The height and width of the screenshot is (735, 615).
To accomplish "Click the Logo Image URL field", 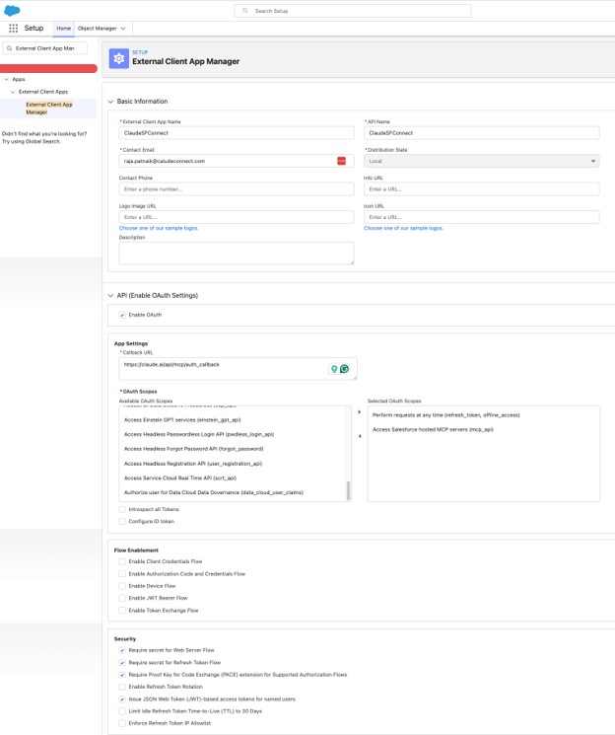I will [x=237, y=217].
